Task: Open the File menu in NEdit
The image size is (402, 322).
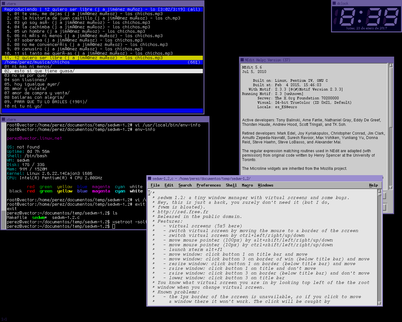Action: [x=155, y=185]
